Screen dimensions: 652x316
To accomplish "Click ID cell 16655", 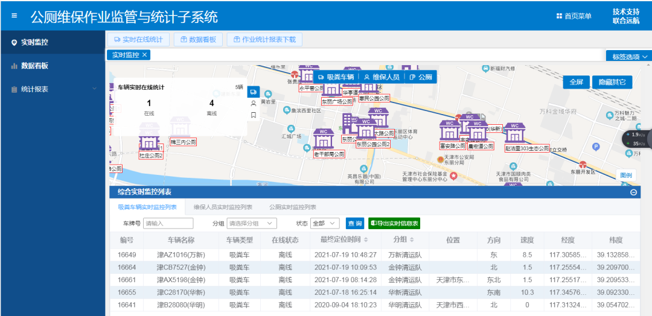I will (126, 292).
